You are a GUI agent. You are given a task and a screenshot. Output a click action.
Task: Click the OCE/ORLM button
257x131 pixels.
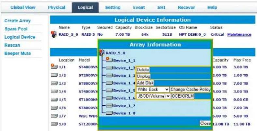[x=183, y=96]
